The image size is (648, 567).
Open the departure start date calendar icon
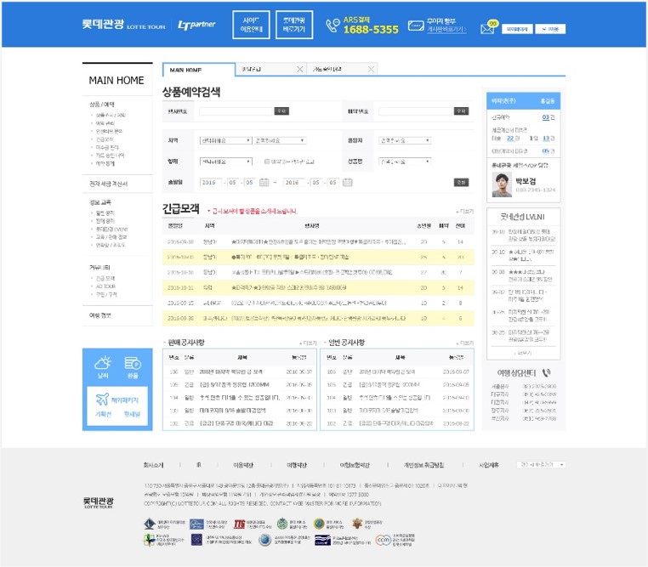(264, 182)
